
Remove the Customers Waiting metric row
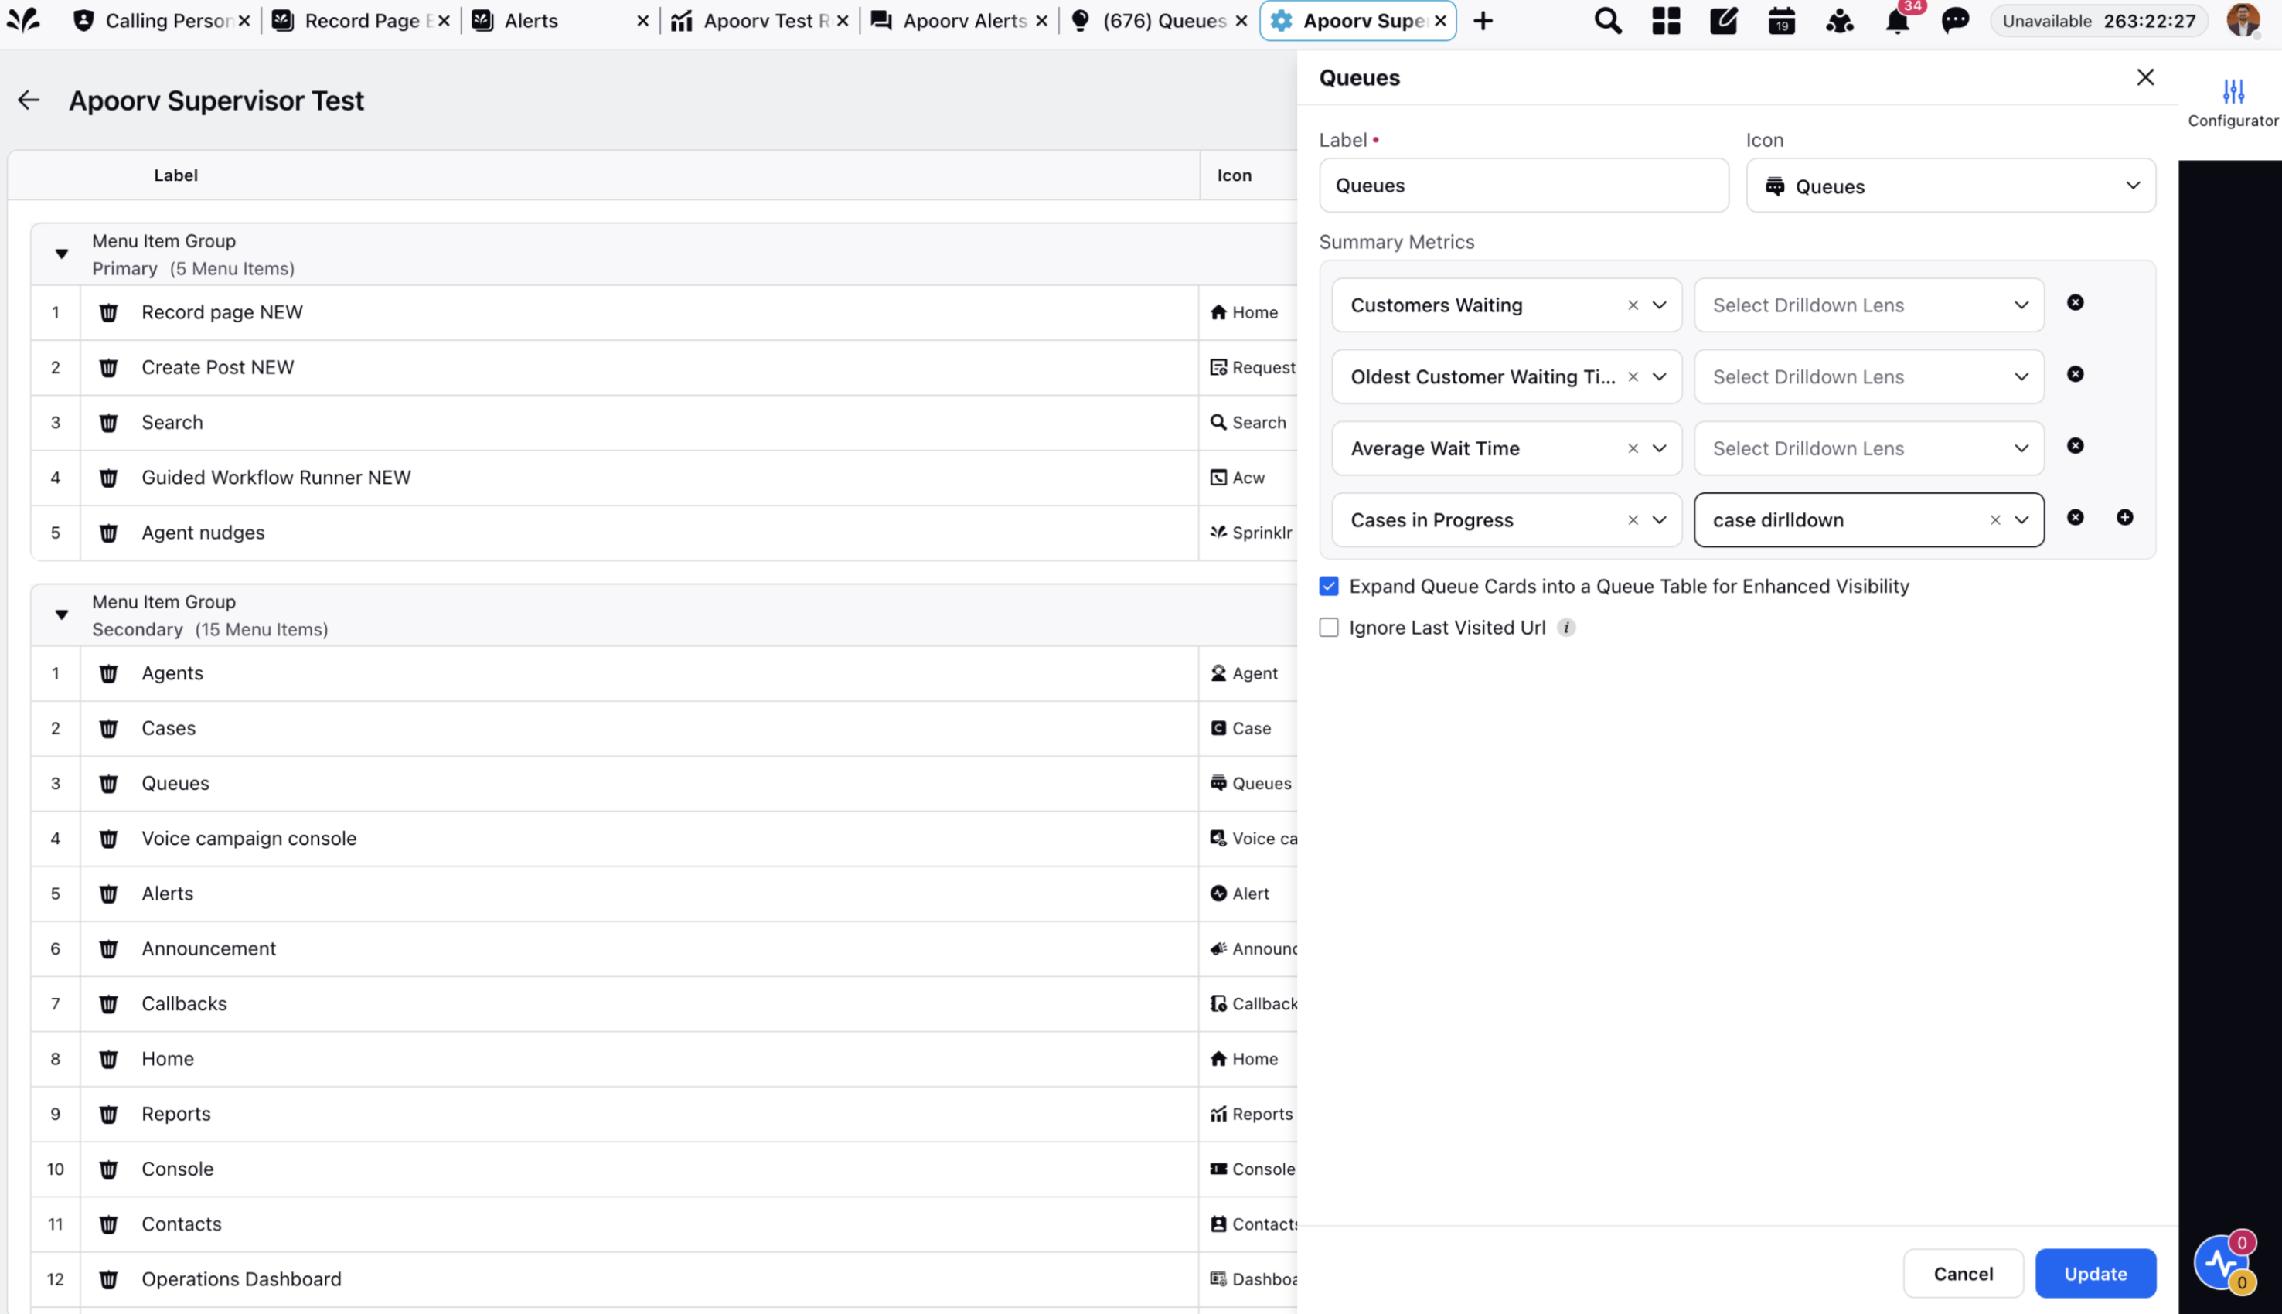click(x=2076, y=302)
